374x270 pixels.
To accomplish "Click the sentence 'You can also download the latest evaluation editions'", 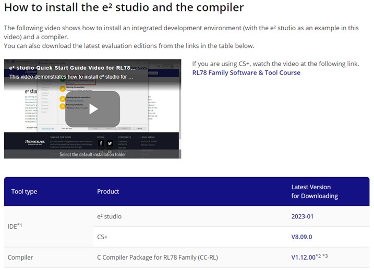I will pyautogui.click(x=129, y=46).
